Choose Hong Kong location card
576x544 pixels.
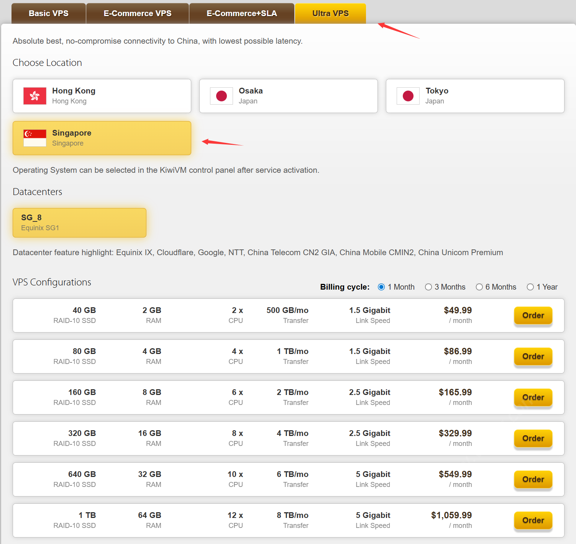pos(102,96)
